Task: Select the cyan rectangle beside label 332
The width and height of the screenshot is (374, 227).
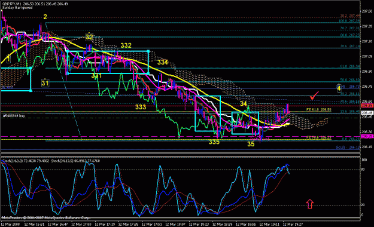Action: tap(108, 62)
